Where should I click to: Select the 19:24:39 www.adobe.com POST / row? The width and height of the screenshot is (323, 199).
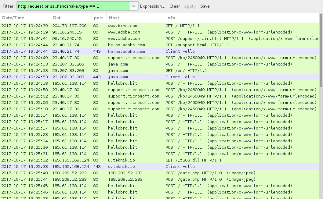(159, 32)
